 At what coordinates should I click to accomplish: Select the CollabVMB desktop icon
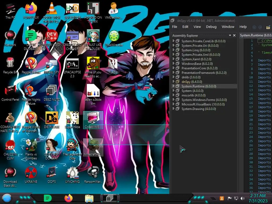(x=93, y=120)
